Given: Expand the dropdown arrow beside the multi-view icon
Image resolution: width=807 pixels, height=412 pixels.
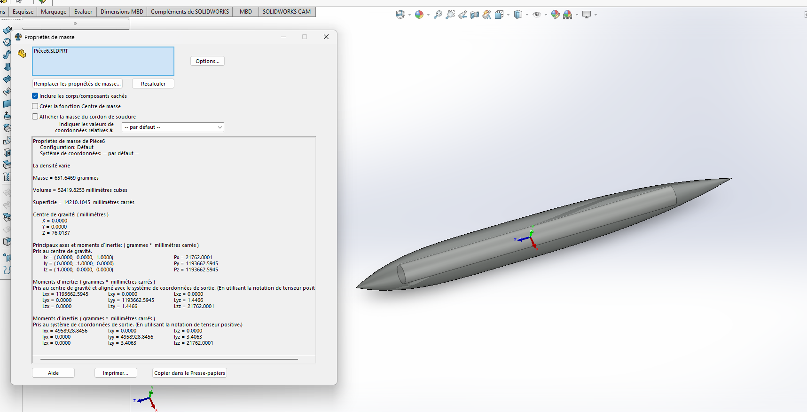Looking at the screenshot, I should pyautogui.click(x=409, y=15).
